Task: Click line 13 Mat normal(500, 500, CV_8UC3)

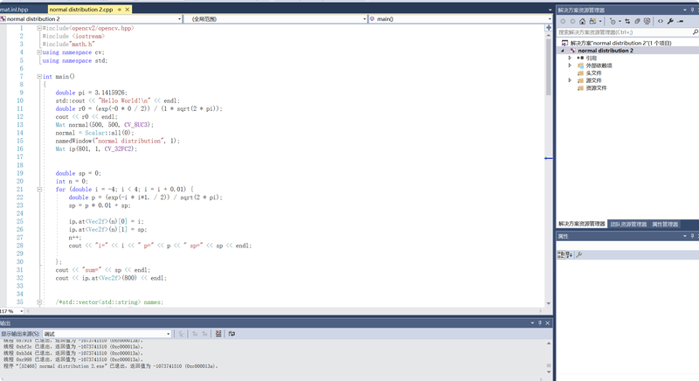Action: (104, 125)
